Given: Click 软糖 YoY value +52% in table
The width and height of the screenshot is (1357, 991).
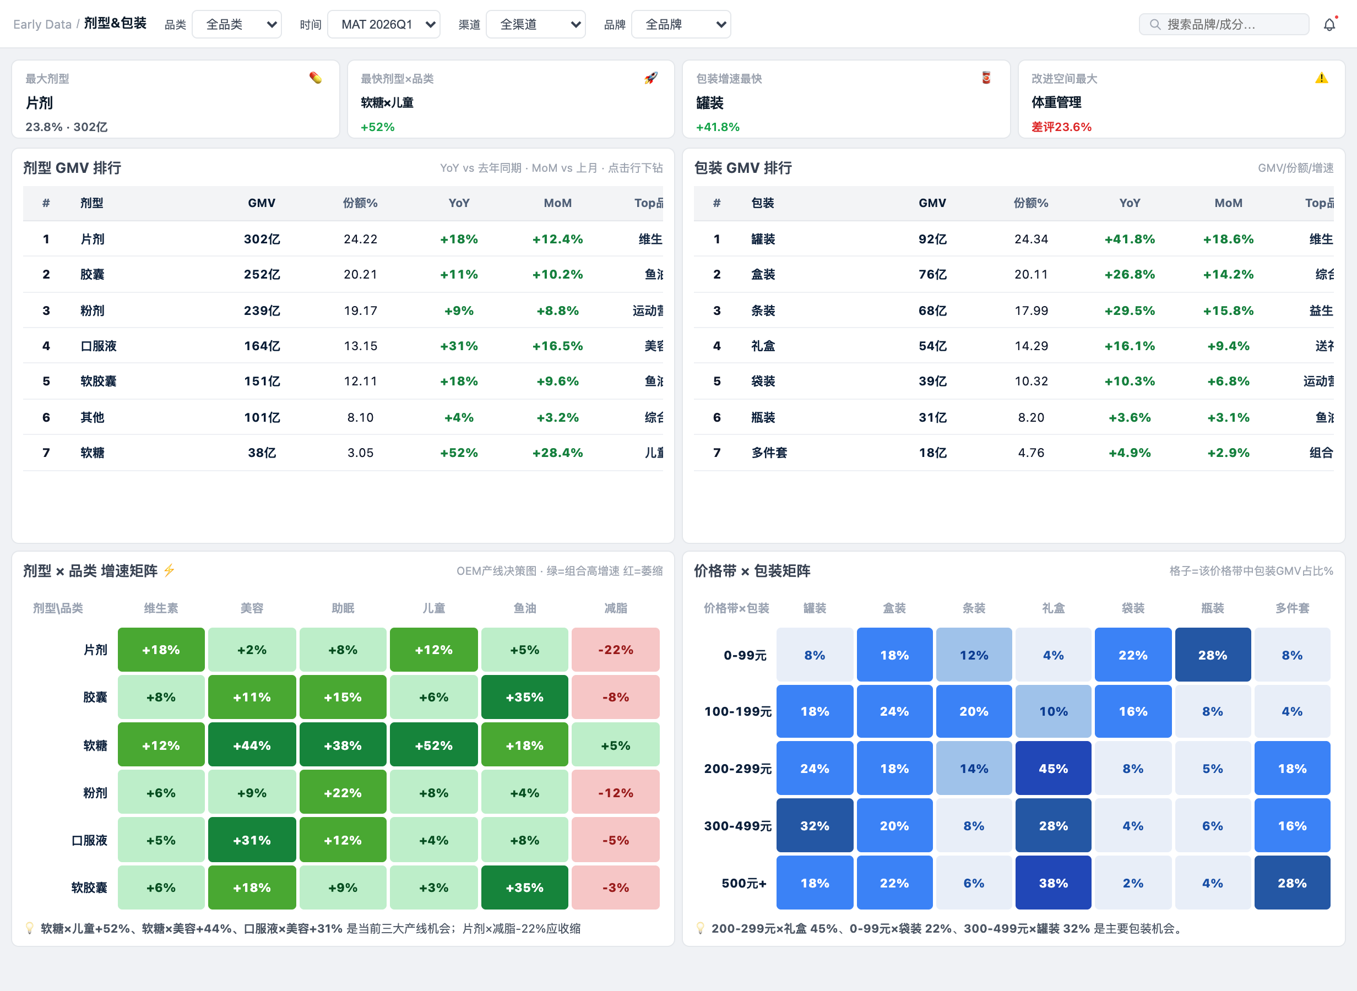Looking at the screenshot, I should 459,453.
